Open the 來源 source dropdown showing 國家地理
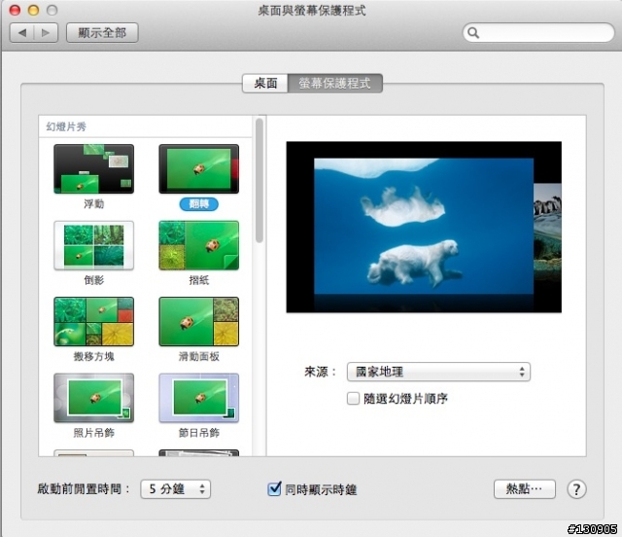The width and height of the screenshot is (622, 537). tap(438, 372)
